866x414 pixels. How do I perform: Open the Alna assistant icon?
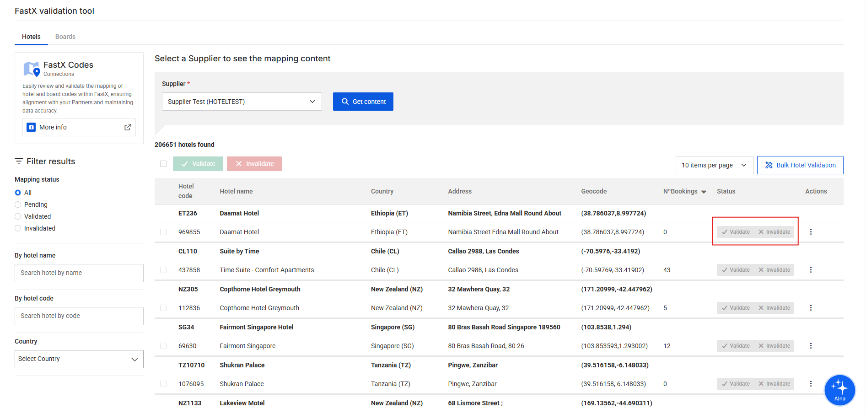click(x=839, y=390)
